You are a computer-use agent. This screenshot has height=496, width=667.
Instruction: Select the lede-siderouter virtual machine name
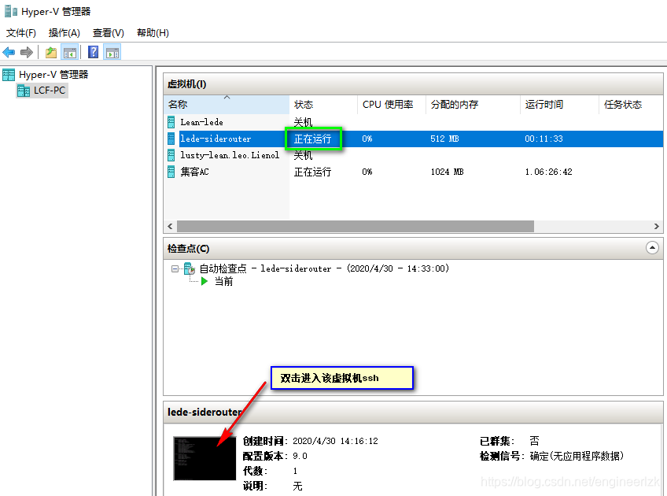[x=216, y=139]
